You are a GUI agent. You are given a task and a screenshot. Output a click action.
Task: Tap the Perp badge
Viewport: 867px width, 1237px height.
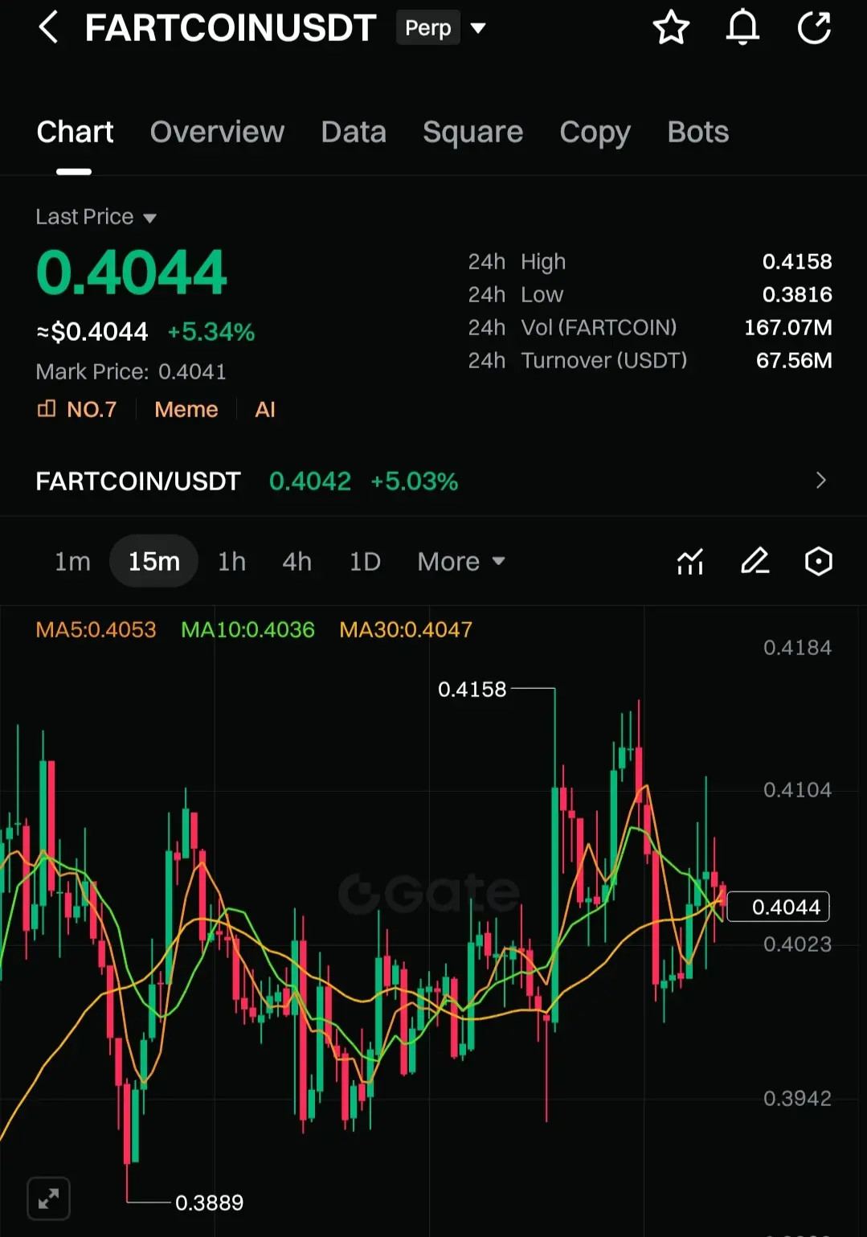(427, 28)
